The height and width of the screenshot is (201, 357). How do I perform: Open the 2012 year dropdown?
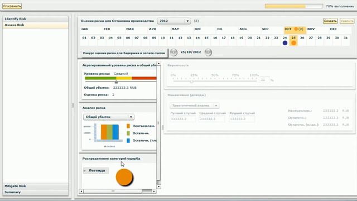(x=173, y=21)
